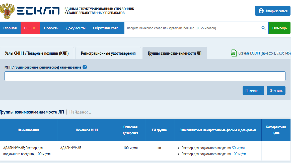
Task: Click the Применить button
Action: (x=253, y=90)
